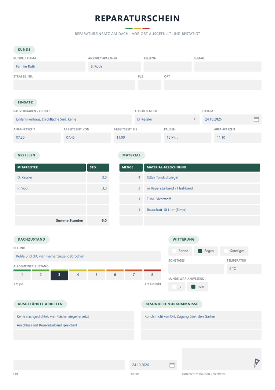Edit the Befund field text
Image resolution: width=275 pixels, height=390 pixels.
pos(87,256)
